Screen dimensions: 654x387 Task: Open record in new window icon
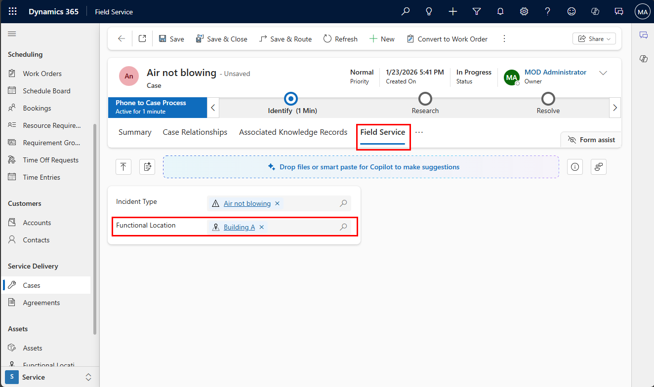(x=142, y=39)
